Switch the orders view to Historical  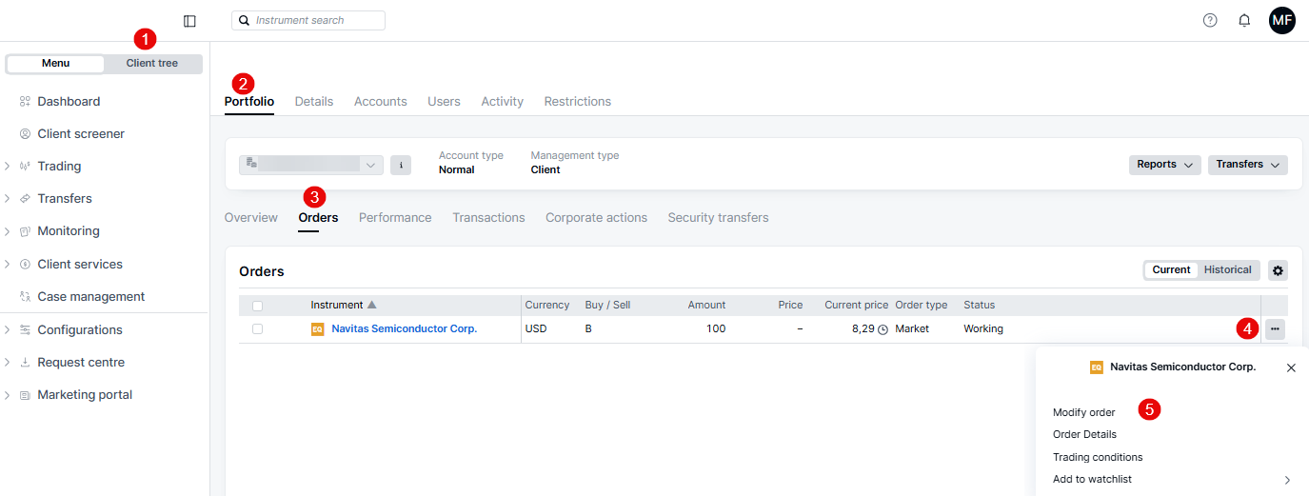[1227, 270]
